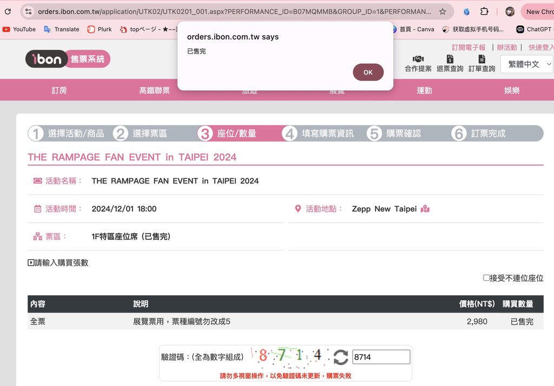Open the ChatGPT bookmark

coord(535,29)
